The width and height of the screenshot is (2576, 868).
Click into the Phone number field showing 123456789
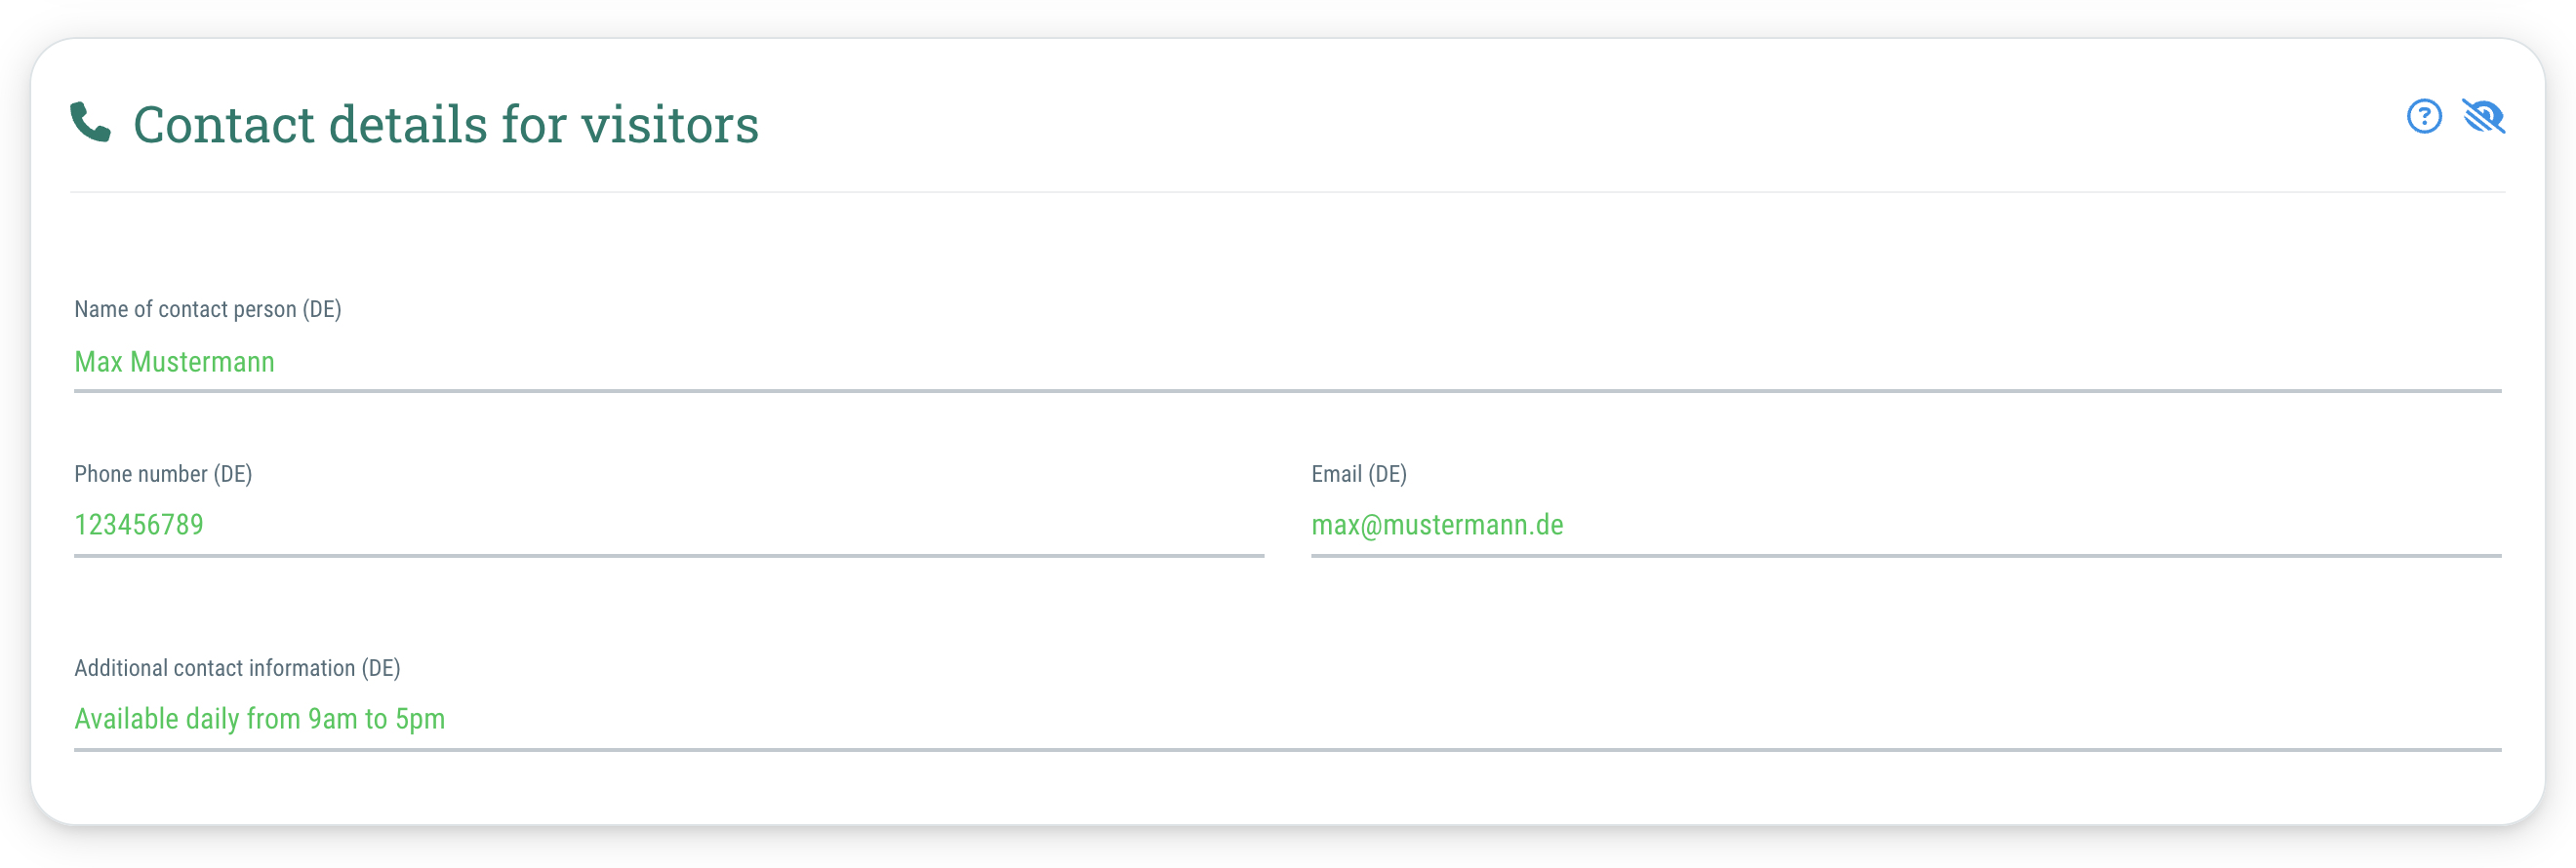coord(669,526)
